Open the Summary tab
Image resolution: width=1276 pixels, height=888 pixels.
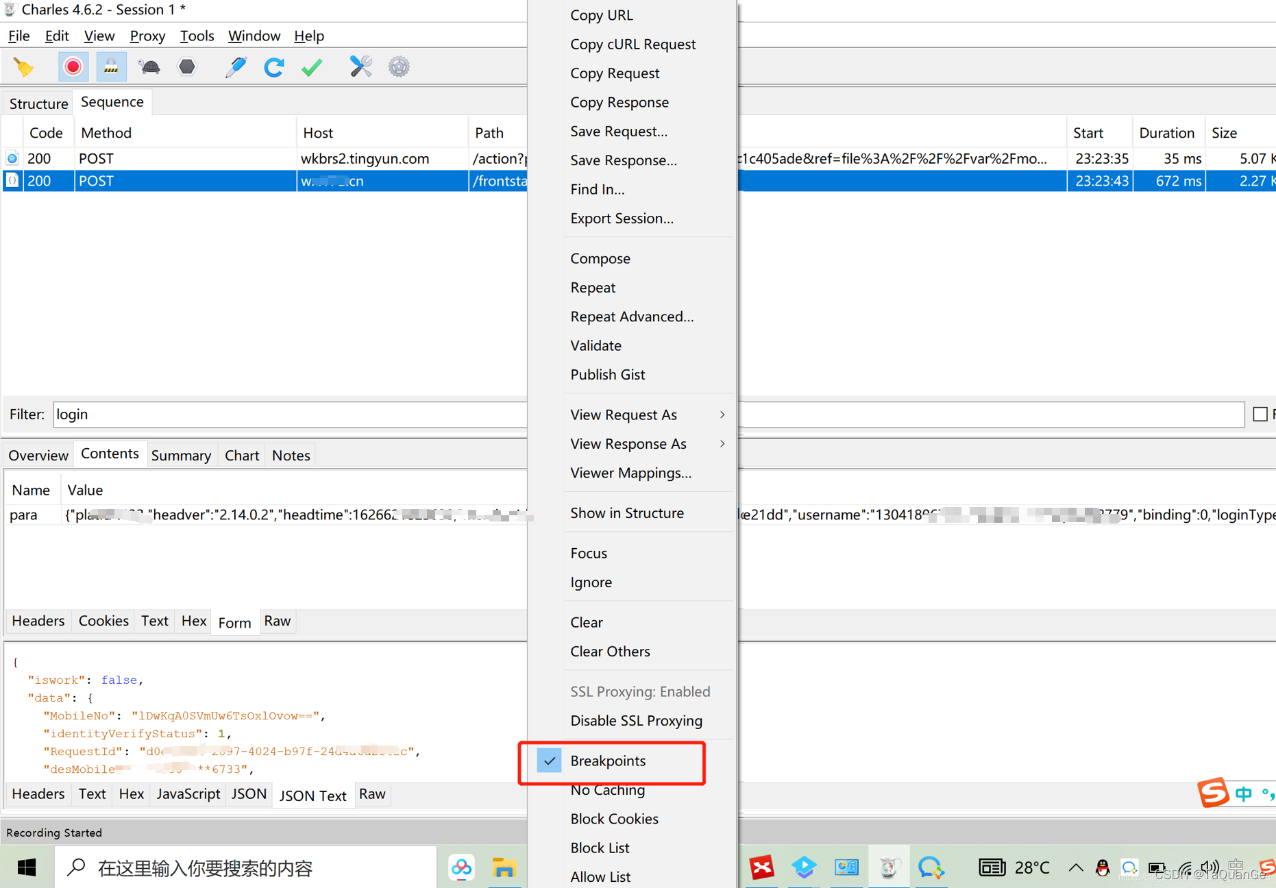coord(181,456)
